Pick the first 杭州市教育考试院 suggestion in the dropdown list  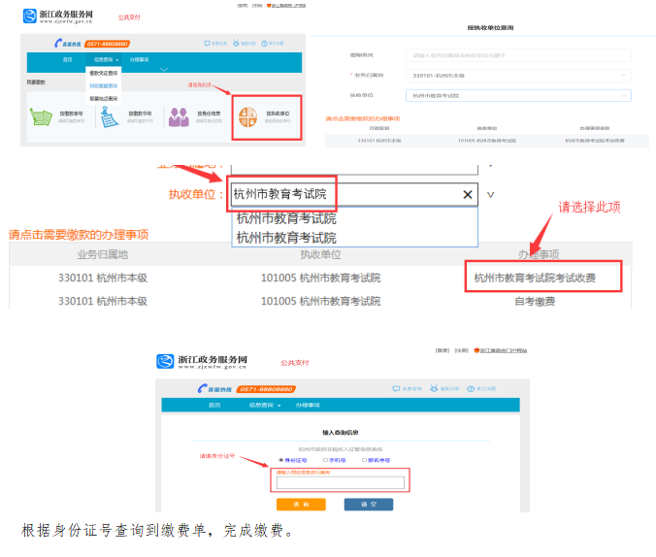click(286, 218)
